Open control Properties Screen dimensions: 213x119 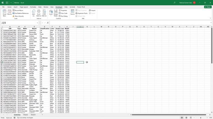coord(63,10)
